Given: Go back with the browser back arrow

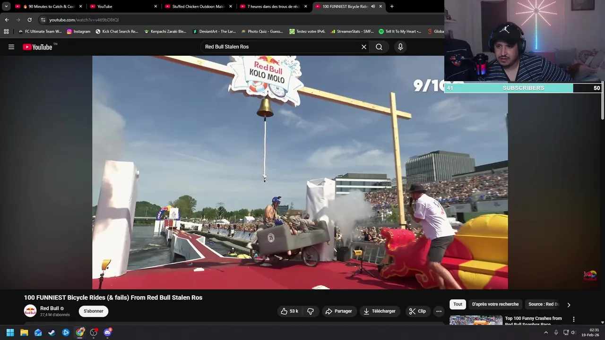Looking at the screenshot, I should (x=7, y=20).
